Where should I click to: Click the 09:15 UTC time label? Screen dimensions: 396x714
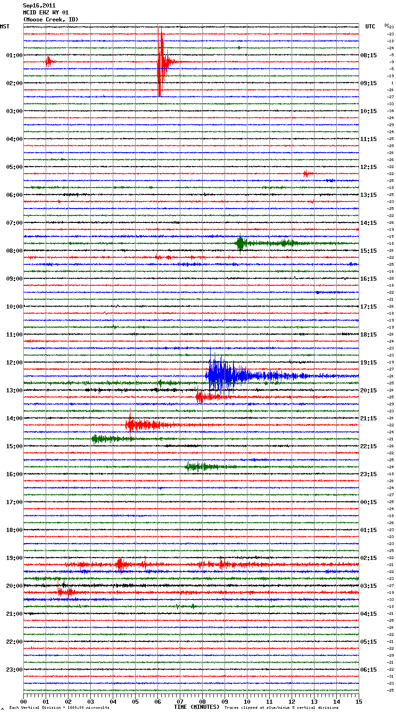click(369, 83)
